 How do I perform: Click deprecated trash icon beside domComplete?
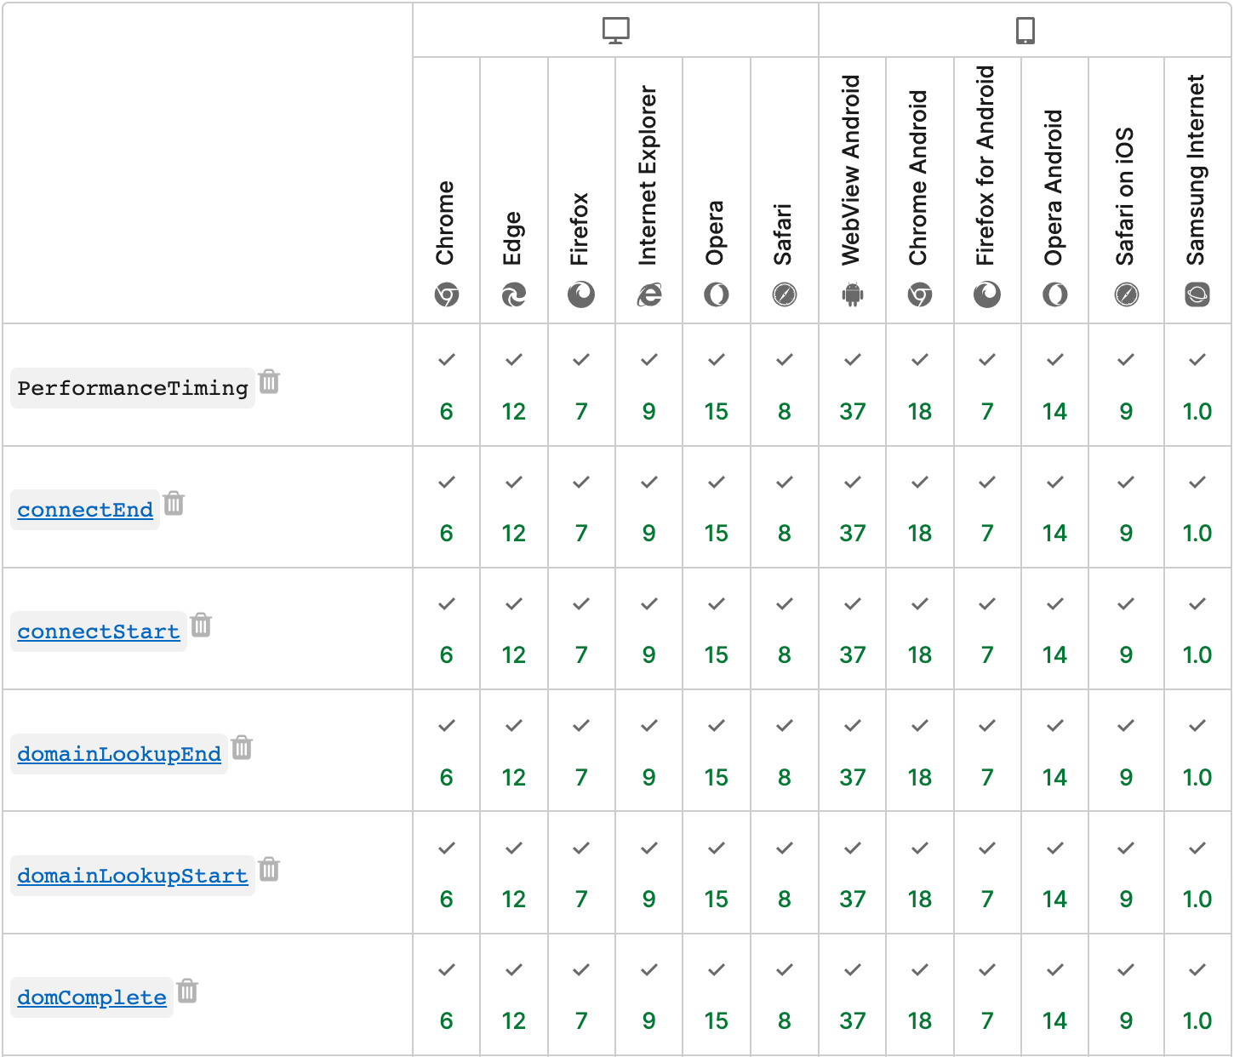pyautogui.click(x=187, y=991)
